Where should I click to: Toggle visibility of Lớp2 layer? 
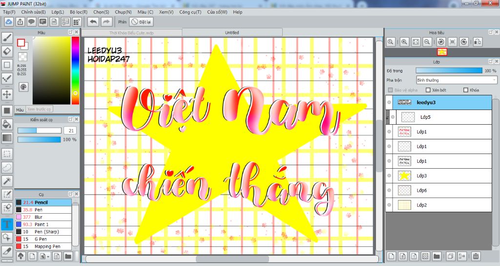(389, 205)
